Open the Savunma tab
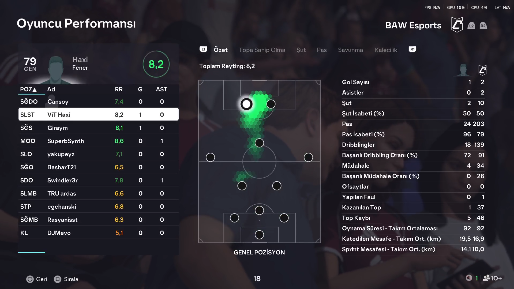 pyautogui.click(x=350, y=50)
